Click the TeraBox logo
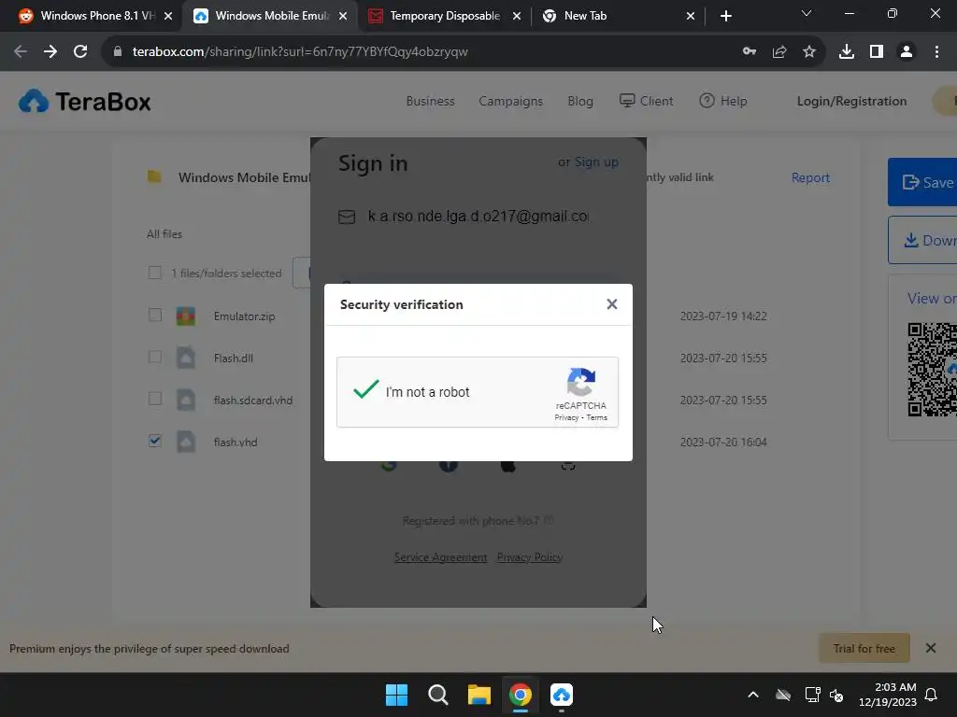Viewport: 957px width, 717px height. point(85,101)
